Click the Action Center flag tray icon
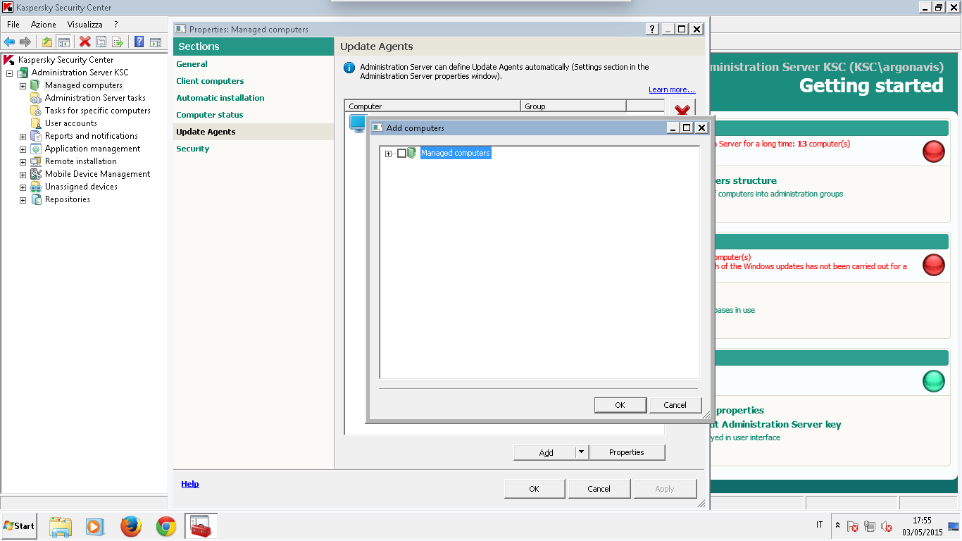Viewport: 962px width, 541px height. [853, 526]
